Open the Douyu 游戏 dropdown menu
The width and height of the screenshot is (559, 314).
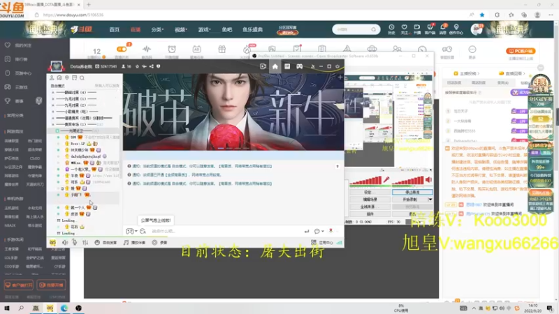coord(204,29)
